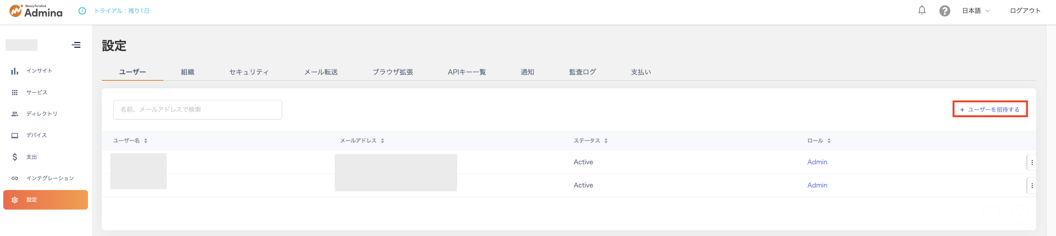Open the 日本語 language dropdown
Screen dimensions: 1056x236
point(976,11)
